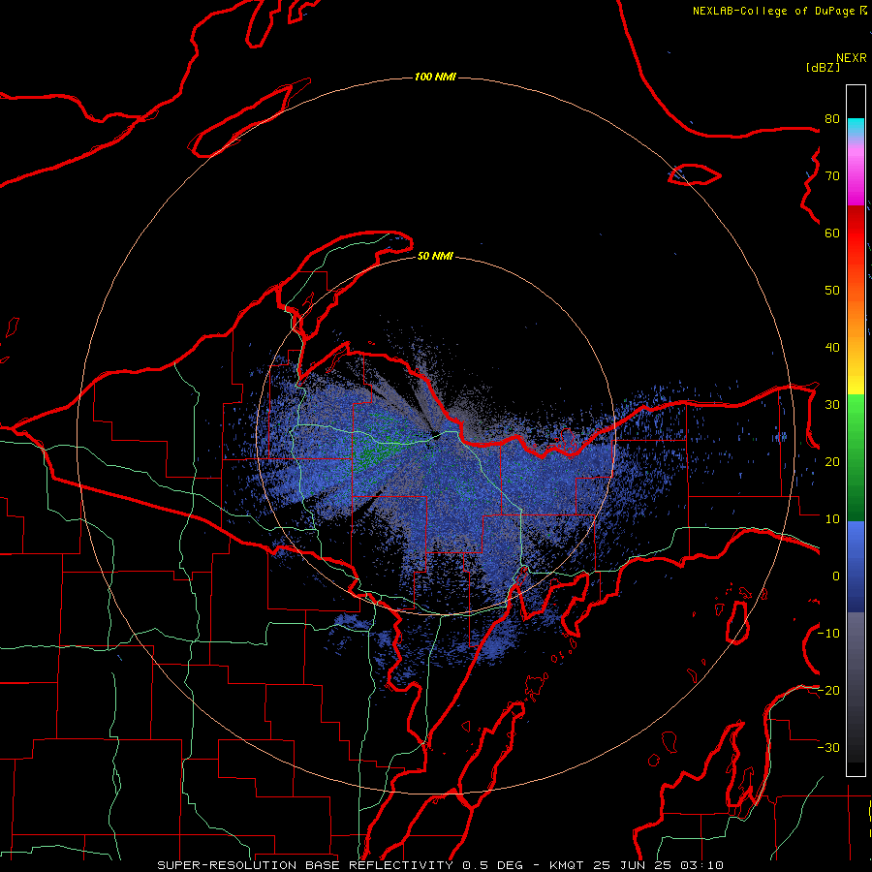Select the 50 dBZ scale label
872x872 pixels.
832,291
